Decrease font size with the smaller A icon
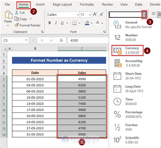 [x=102, y=14]
